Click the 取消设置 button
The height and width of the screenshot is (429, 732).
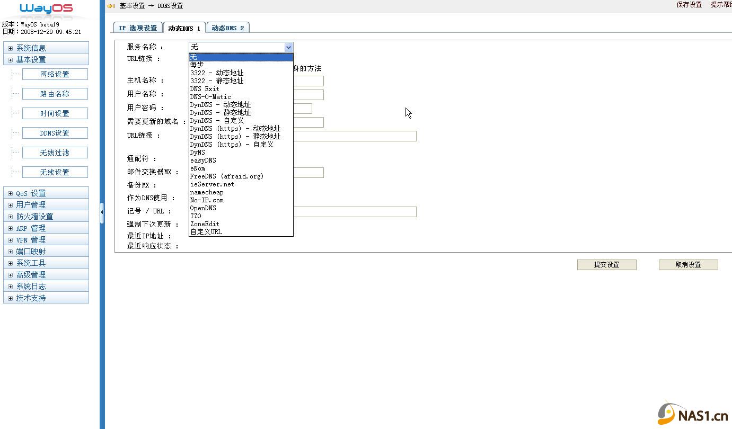click(x=688, y=265)
